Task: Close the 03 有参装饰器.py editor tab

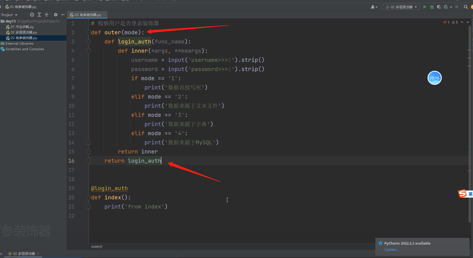Action: point(104,15)
